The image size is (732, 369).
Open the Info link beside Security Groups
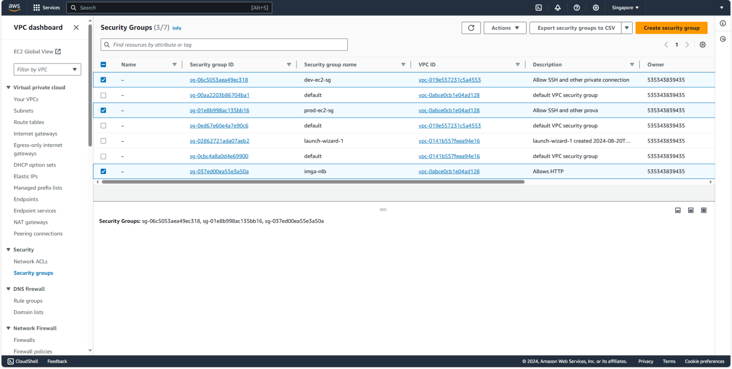coord(177,28)
